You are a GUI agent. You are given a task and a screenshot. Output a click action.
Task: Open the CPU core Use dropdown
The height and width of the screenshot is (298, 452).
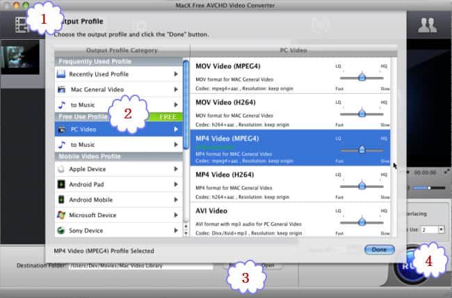point(441,230)
